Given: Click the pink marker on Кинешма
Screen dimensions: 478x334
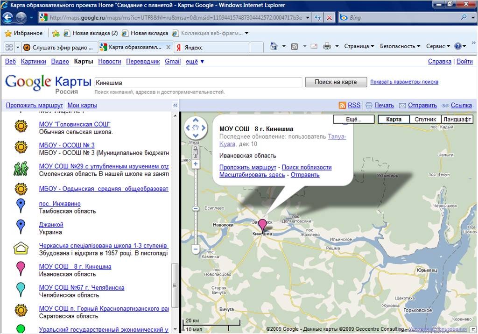Looking at the screenshot, I should tap(262, 225).
